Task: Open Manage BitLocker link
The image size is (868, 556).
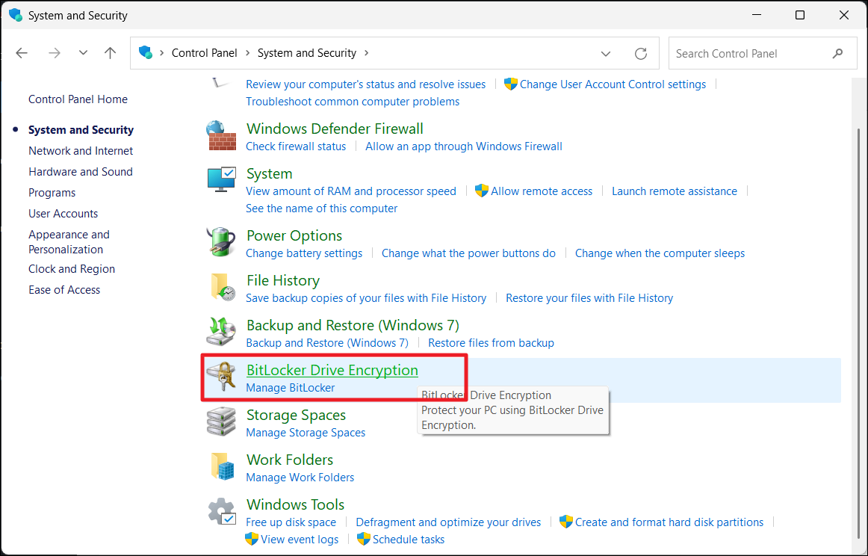Action: tap(290, 388)
